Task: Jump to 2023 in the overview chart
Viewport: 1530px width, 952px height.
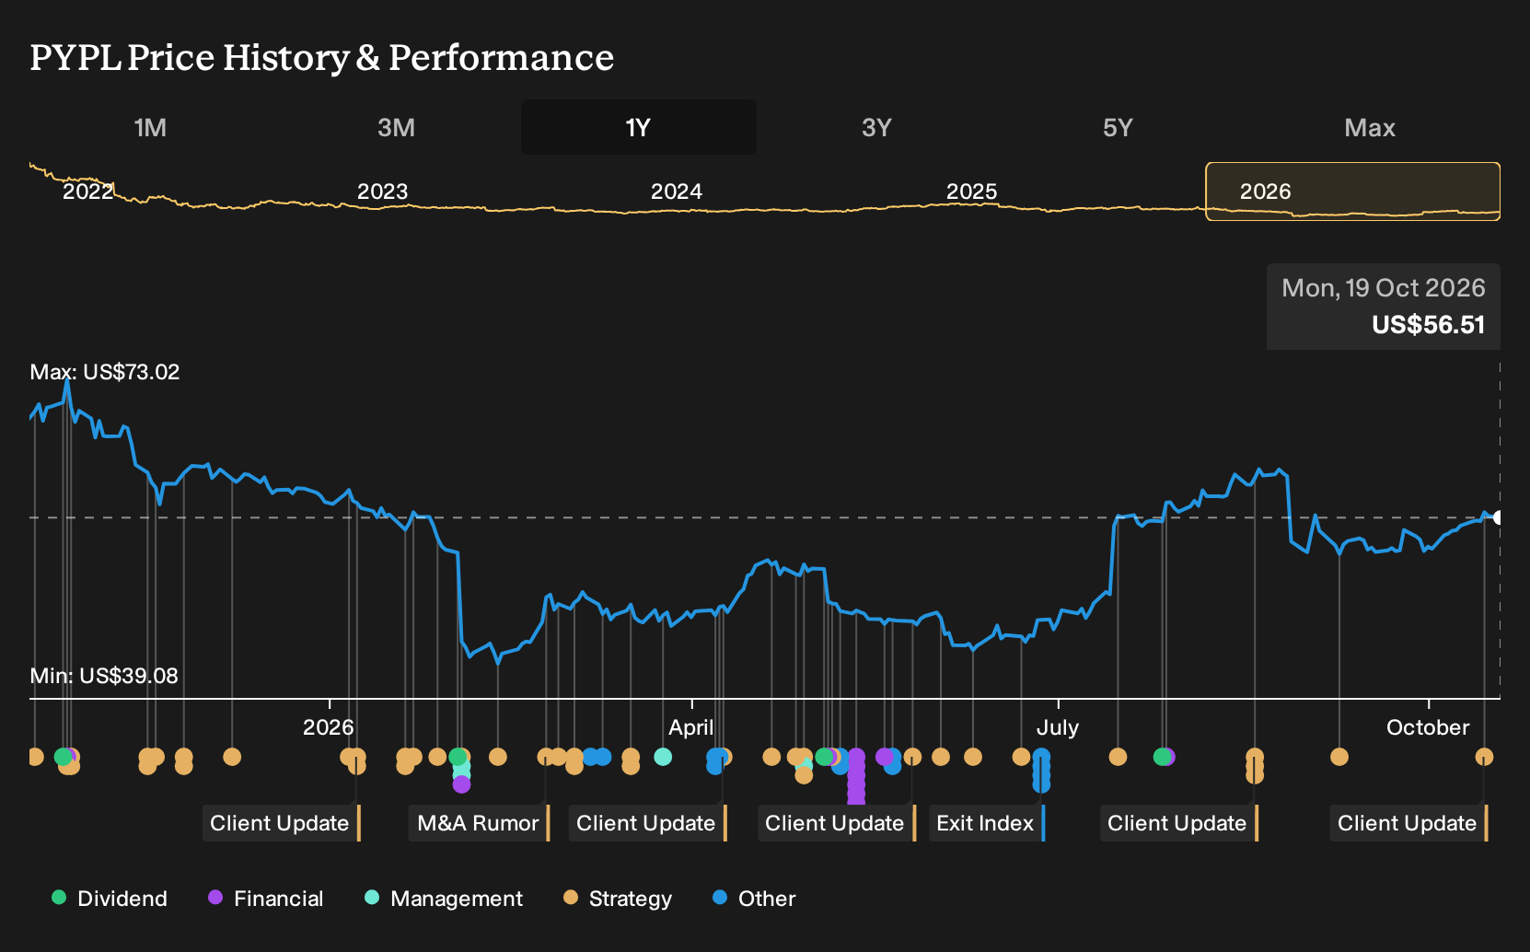Action: click(382, 192)
